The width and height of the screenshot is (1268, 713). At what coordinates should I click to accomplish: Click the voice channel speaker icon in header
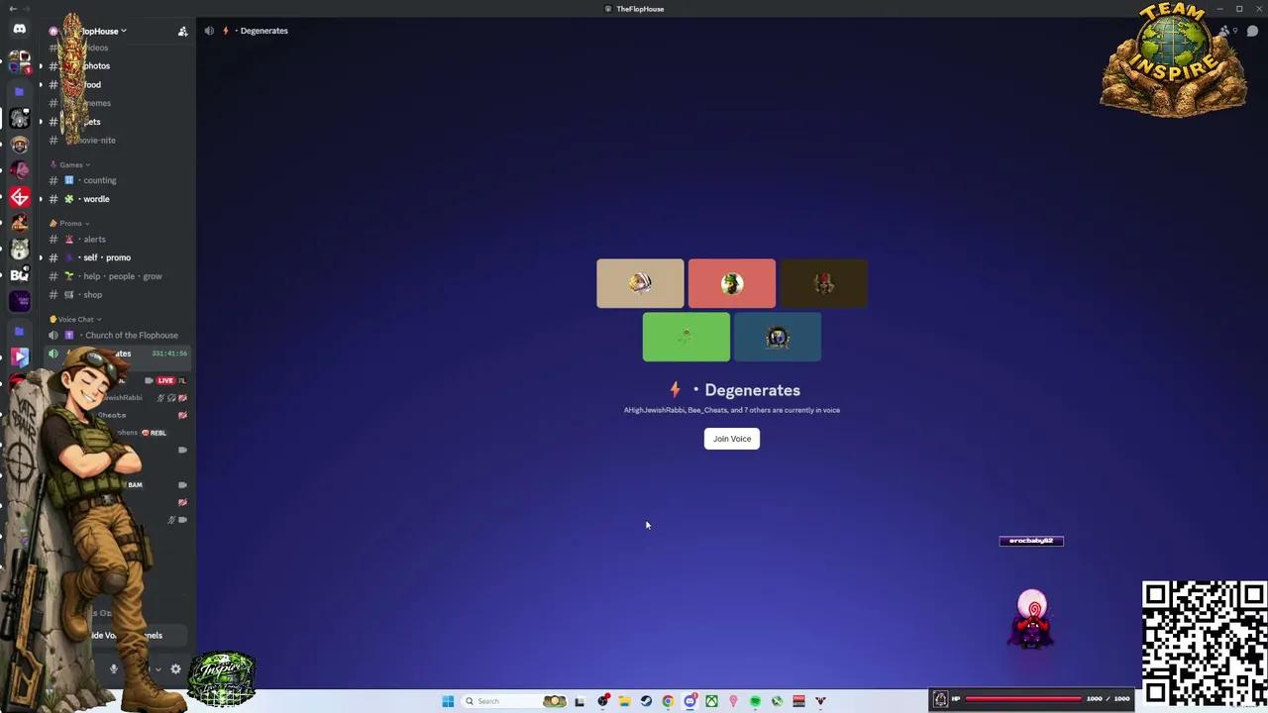(x=209, y=31)
